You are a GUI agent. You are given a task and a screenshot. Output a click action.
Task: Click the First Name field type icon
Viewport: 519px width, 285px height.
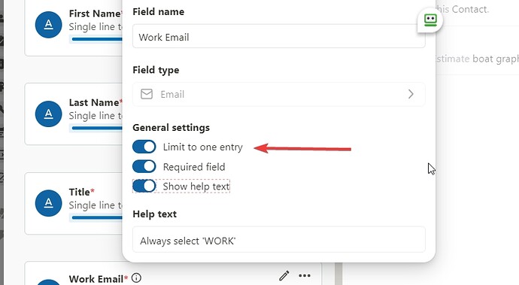pos(48,25)
